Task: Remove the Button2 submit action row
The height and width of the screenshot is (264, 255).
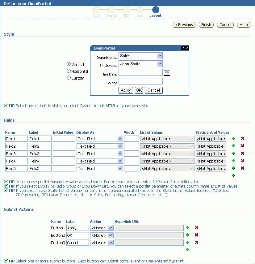Action: pyautogui.click(x=196, y=235)
